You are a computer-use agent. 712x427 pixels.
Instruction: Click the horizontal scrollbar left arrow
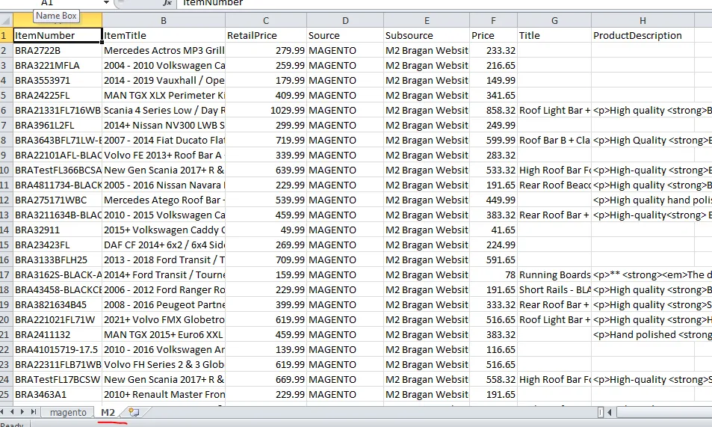610,412
